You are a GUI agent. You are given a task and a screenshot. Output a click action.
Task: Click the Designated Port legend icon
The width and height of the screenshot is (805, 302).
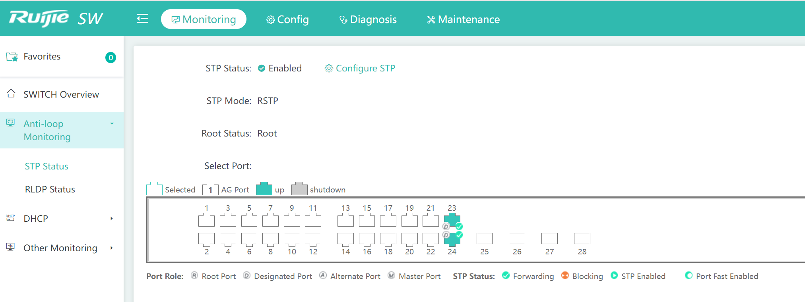[246, 275]
